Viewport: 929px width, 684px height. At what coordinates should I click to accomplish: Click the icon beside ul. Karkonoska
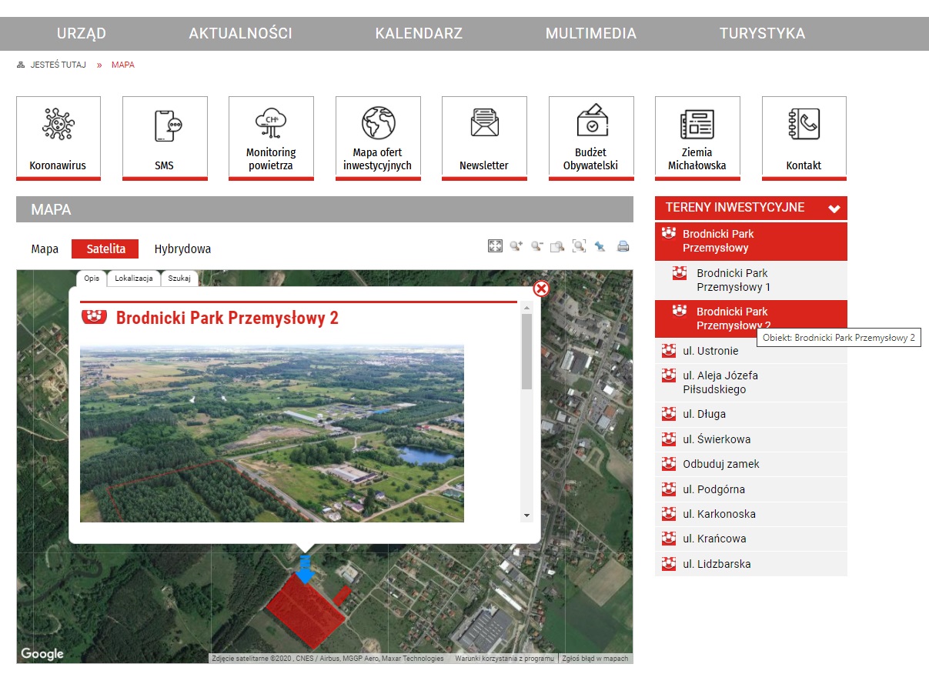(669, 514)
